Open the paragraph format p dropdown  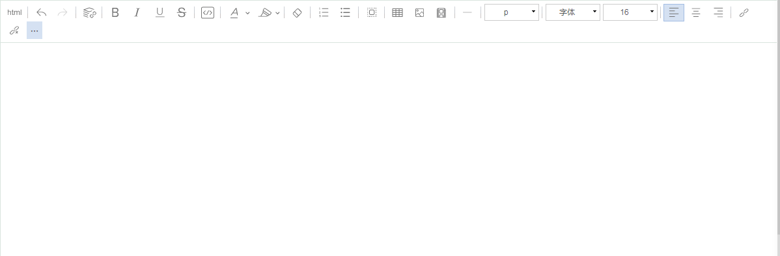pos(511,12)
